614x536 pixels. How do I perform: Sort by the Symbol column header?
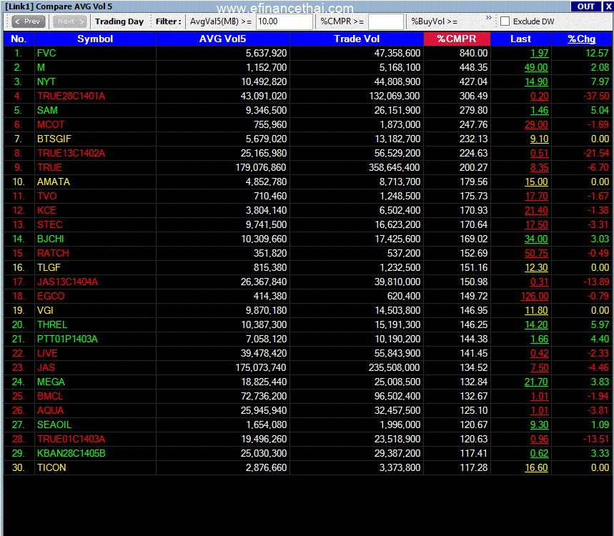95,39
